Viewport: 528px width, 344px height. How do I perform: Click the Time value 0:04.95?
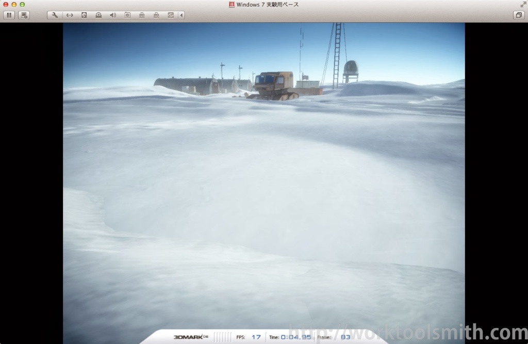pos(295,337)
